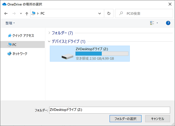This screenshot has width=175, height=126.
Task: Go forward with the right arrow
Action: (14, 14)
